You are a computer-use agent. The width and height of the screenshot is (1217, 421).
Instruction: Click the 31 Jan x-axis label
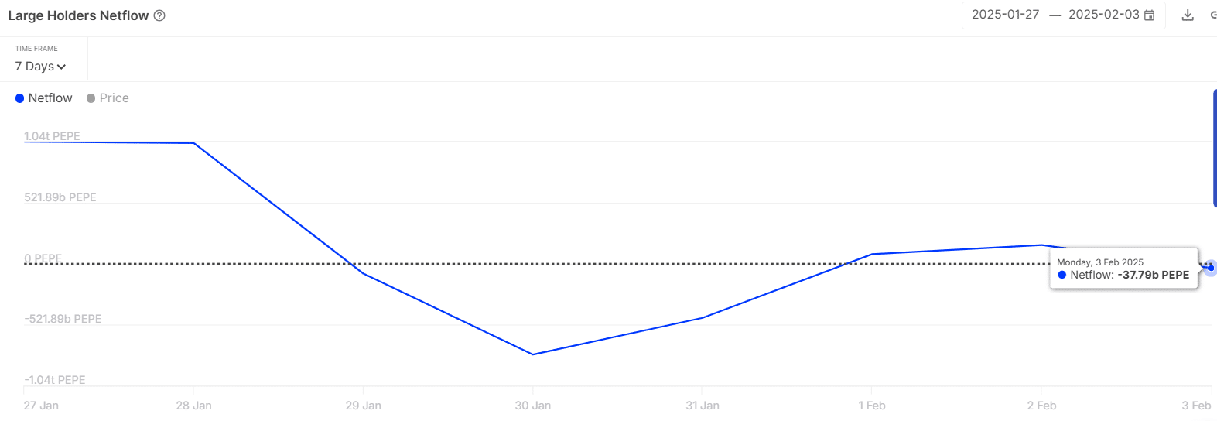703,406
